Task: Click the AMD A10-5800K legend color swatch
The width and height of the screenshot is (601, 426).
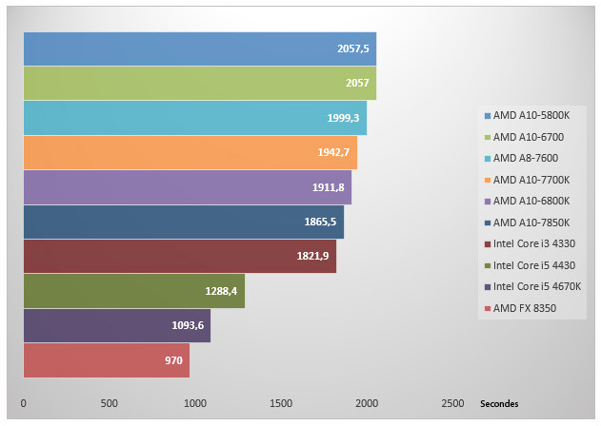Action: 488,116
